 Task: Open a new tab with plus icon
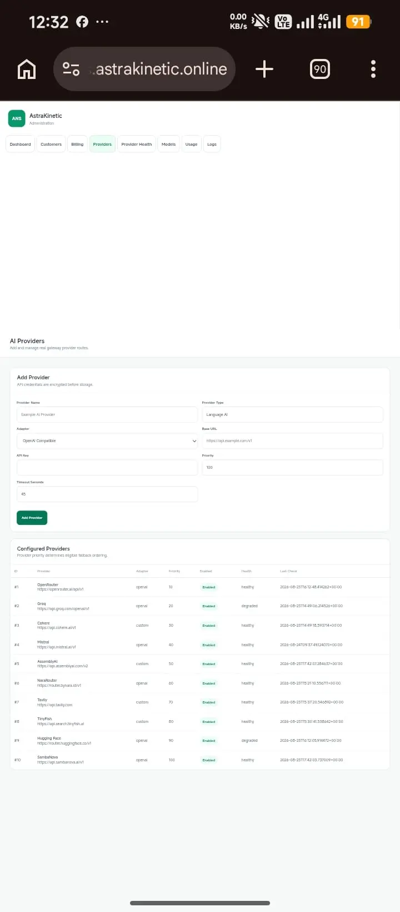264,69
